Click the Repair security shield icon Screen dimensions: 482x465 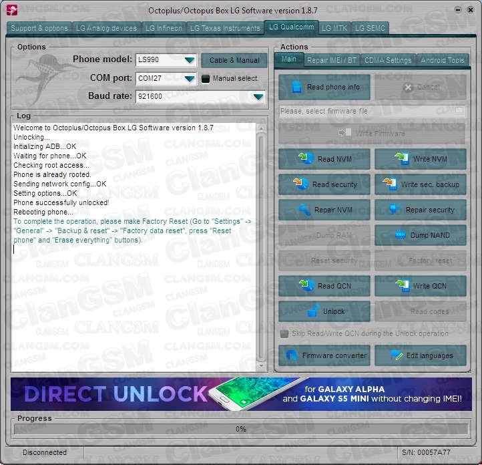point(394,209)
